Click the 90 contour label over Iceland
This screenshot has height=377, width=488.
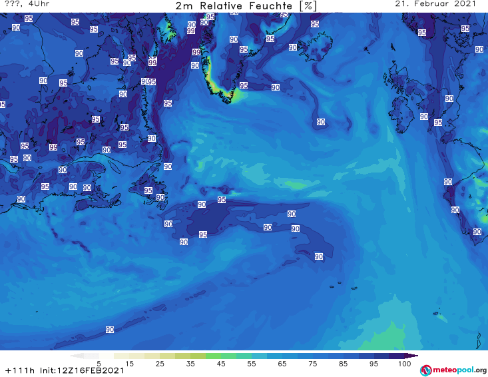(292, 47)
